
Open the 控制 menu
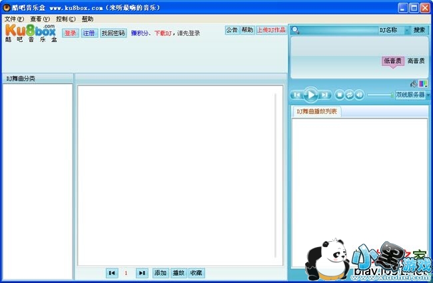pos(65,19)
